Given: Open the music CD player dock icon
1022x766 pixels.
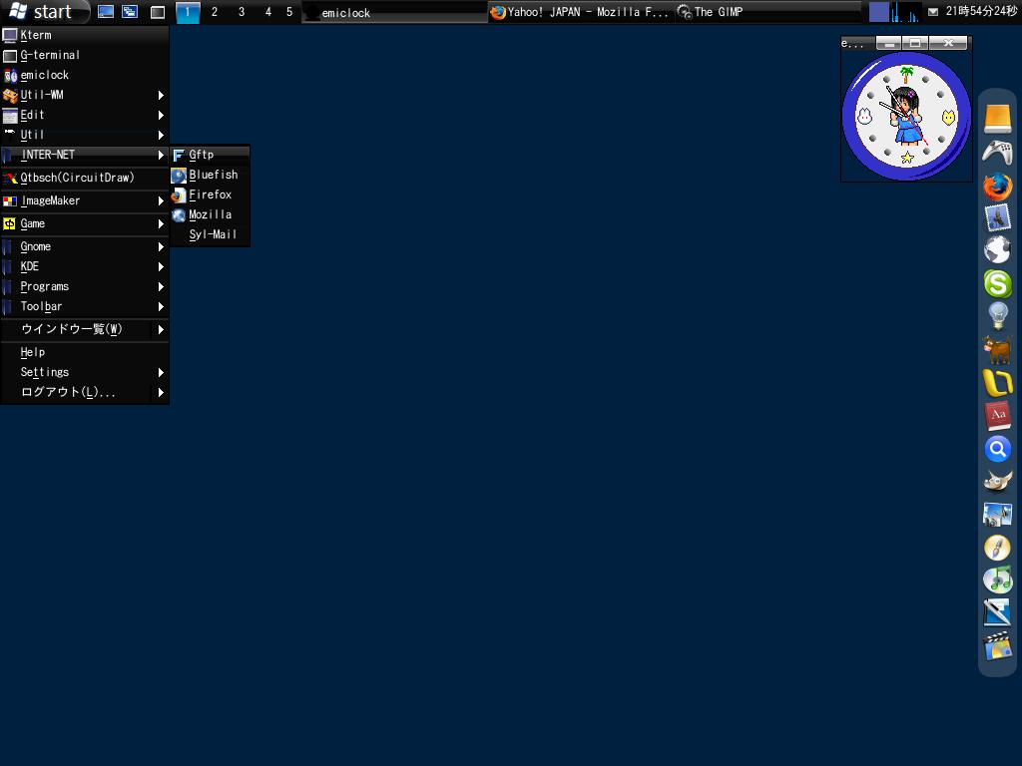Looking at the screenshot, I should click(x=997, y=580).
